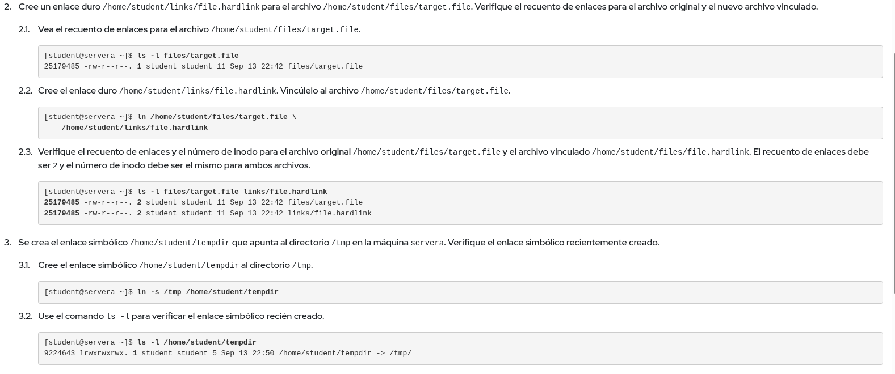This screenshot has width=895, height=374.
Task: Click the vertical scrollbar on the right edge
Action: [x=893, y=170]
